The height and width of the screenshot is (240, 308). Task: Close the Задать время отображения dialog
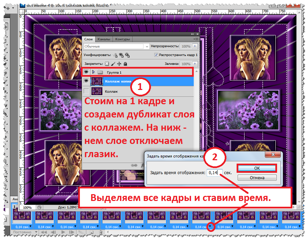273,154
